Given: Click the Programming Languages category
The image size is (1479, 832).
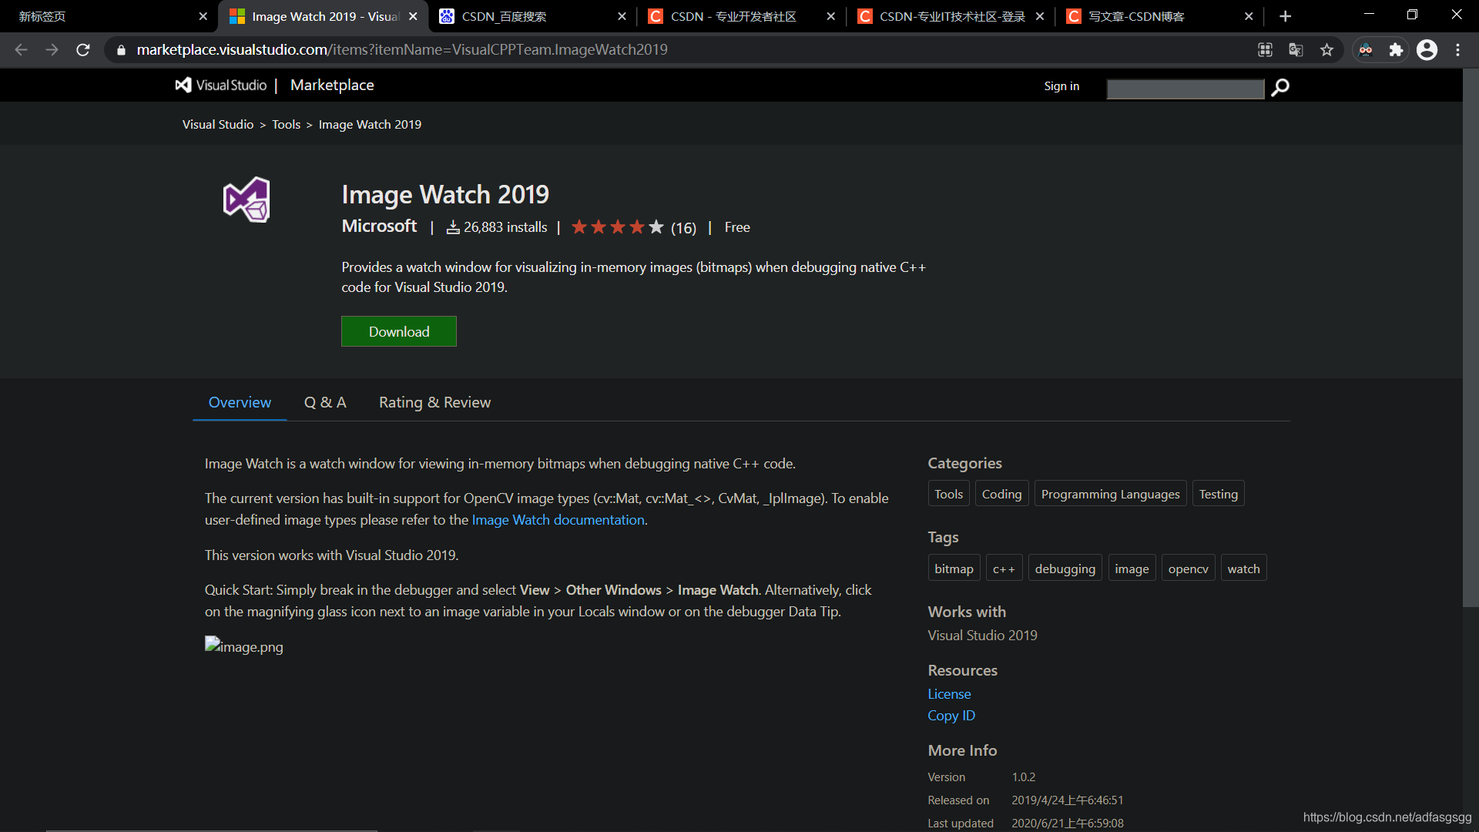Looking at the screenshot, I should tap(1110, 494).
